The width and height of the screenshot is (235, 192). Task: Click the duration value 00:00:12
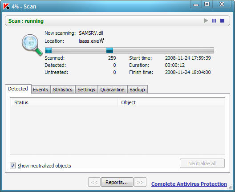[x=175, y=65]
